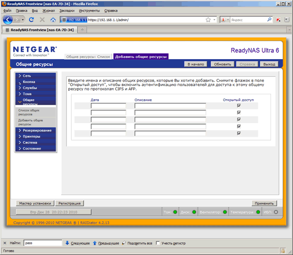Click the bookmark star in the address bar
Screen dimensions: 293x255
[208, 20]
